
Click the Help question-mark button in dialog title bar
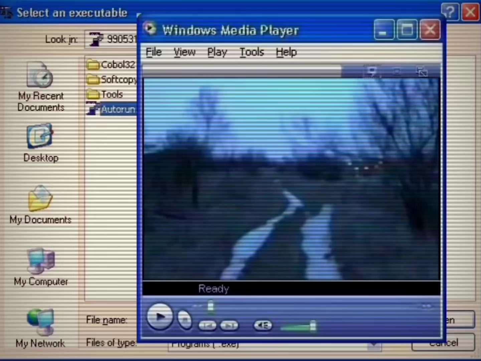(450, 12)
